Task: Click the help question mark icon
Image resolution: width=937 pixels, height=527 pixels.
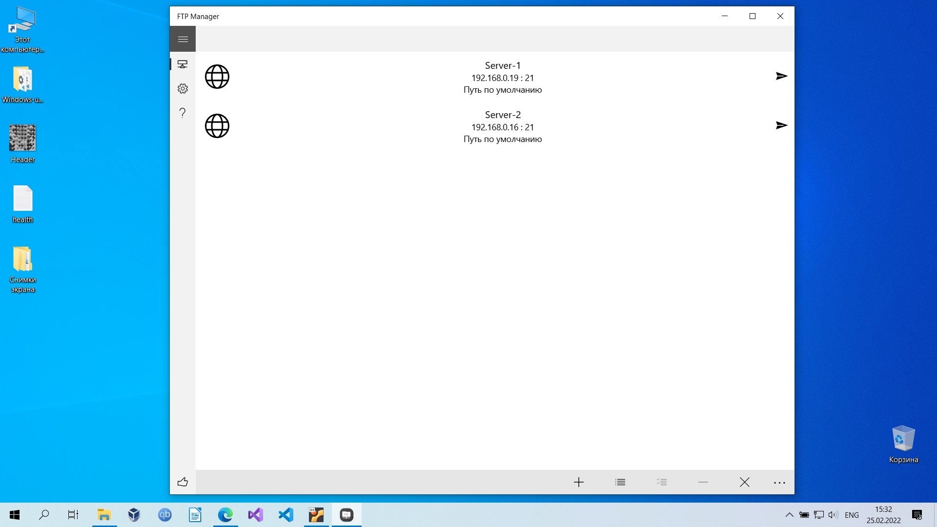Action: click(x=183, y=113)
